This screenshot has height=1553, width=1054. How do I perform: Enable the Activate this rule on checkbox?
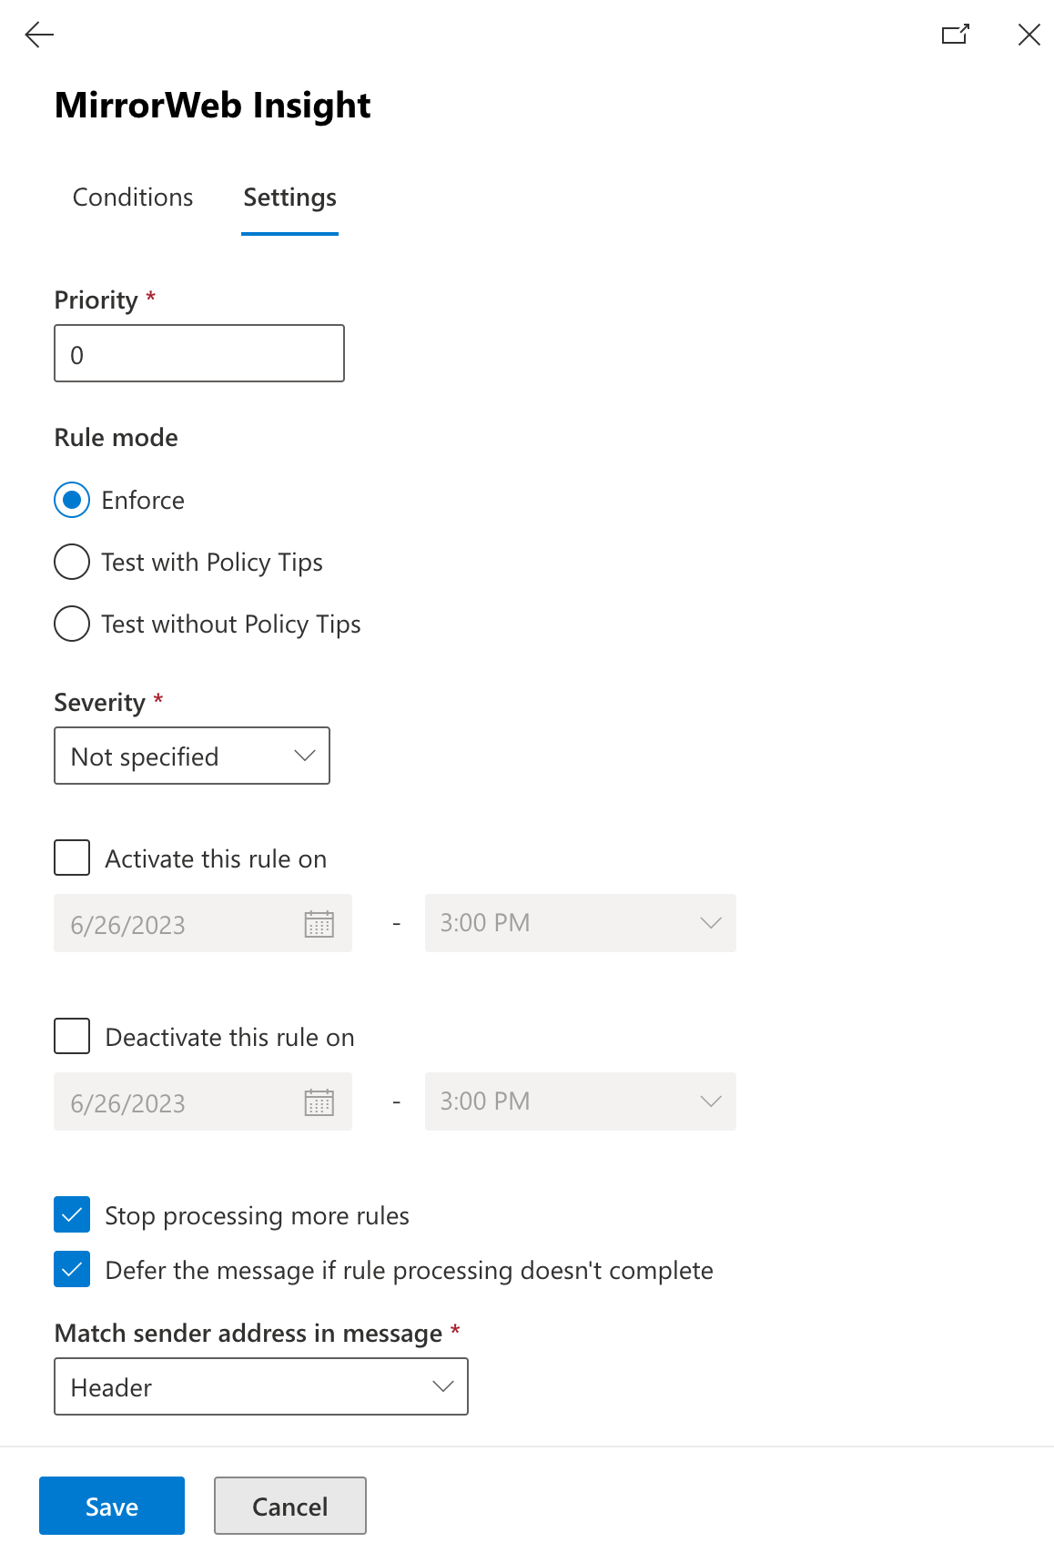tap(71, 858)
